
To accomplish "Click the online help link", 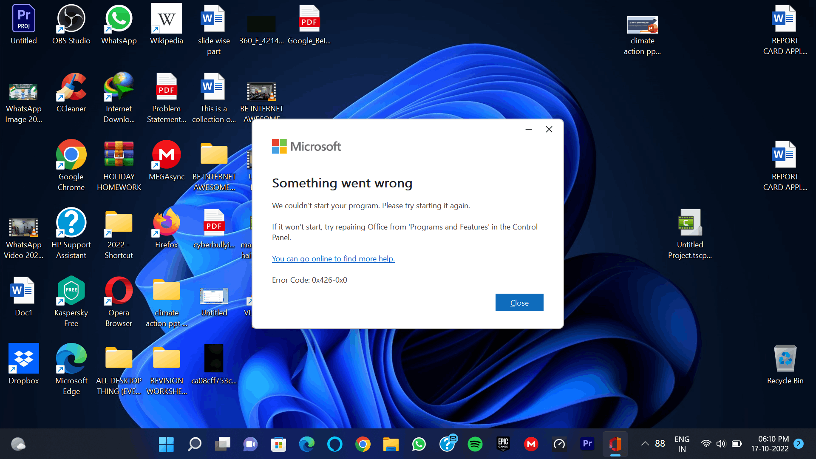I will [x=332, y=258].
